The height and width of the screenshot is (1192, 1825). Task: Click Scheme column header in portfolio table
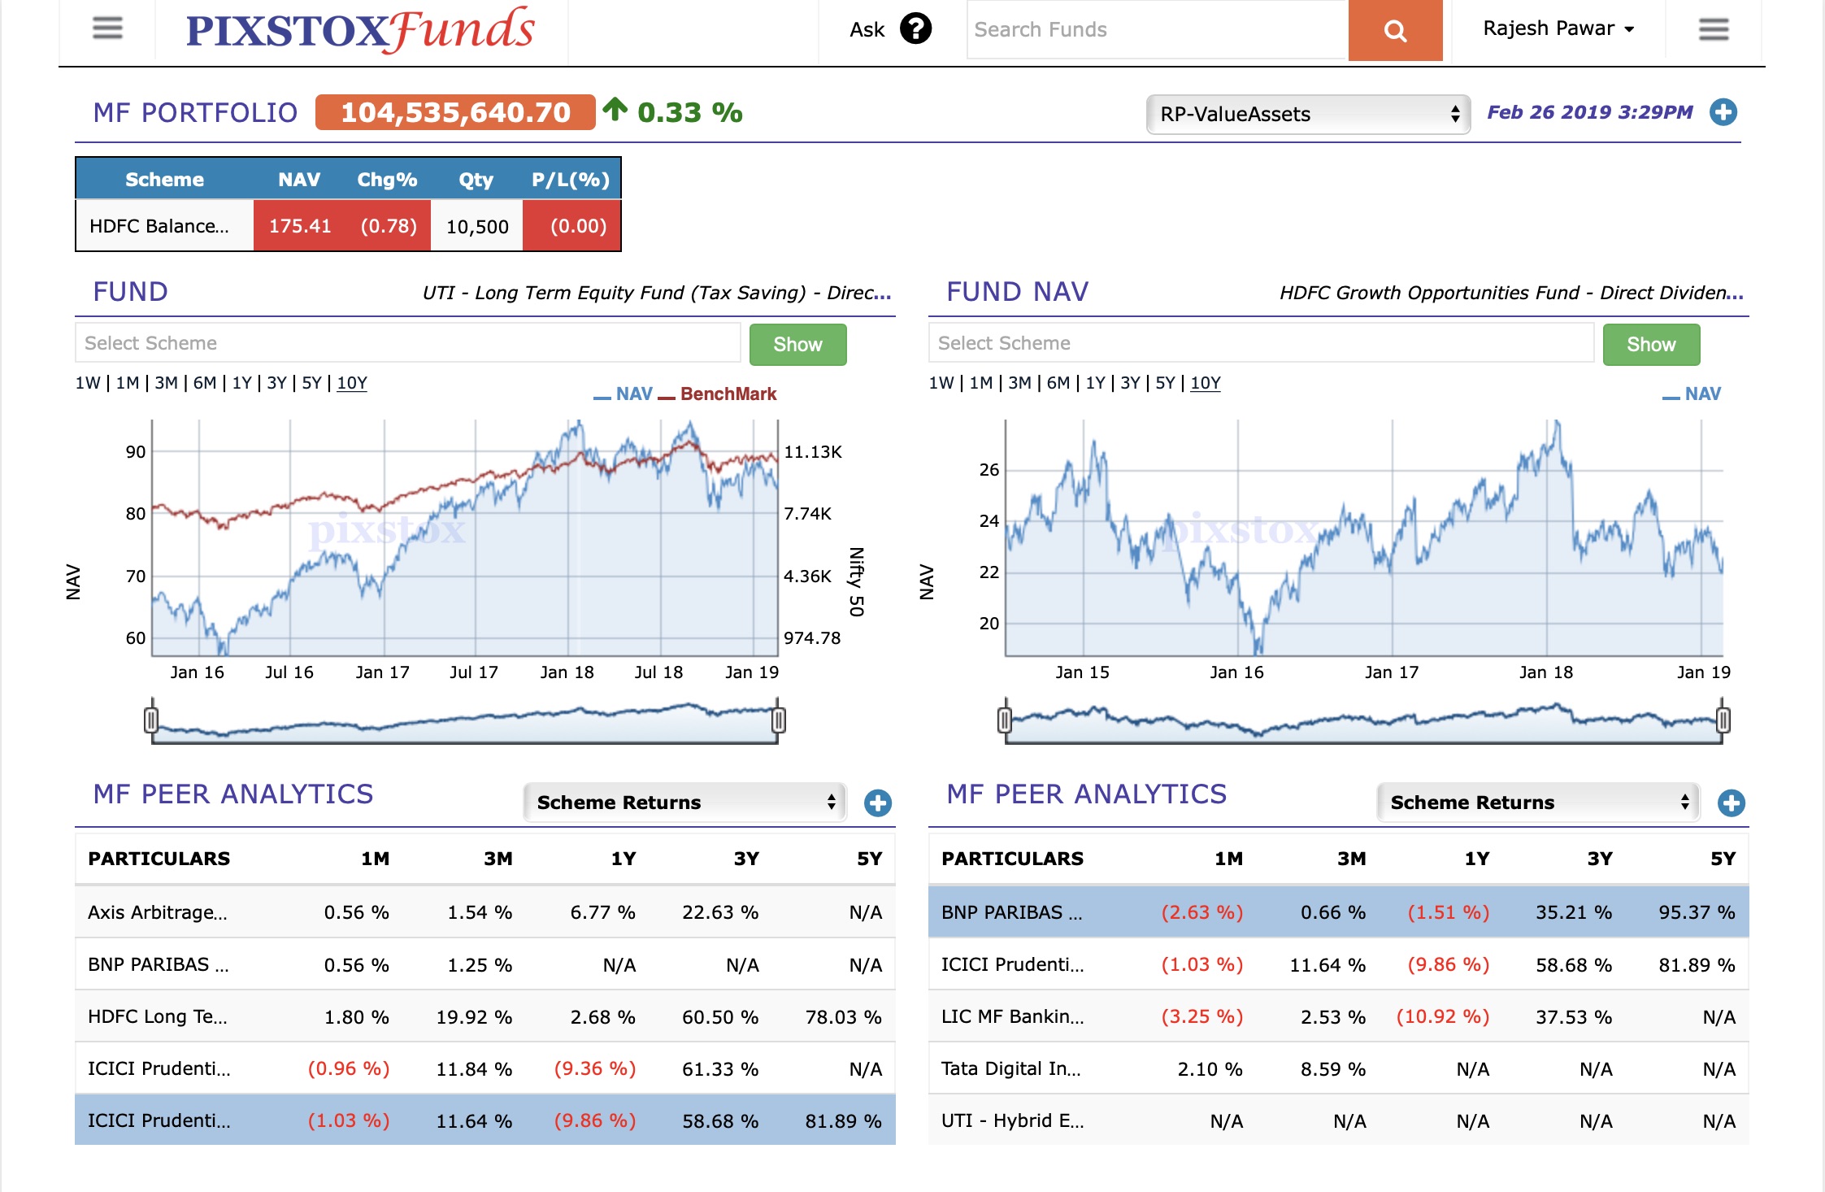click(x=164, y=180)
